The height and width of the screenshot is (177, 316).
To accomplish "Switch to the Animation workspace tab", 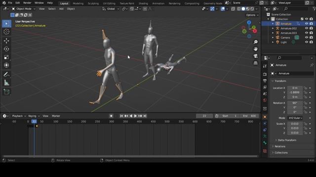I will [158, 3].
